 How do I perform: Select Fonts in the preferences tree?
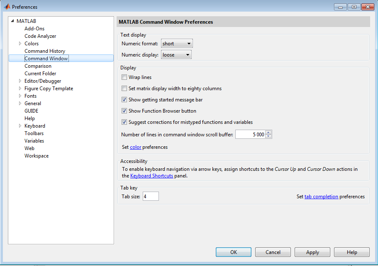(30, 96)
